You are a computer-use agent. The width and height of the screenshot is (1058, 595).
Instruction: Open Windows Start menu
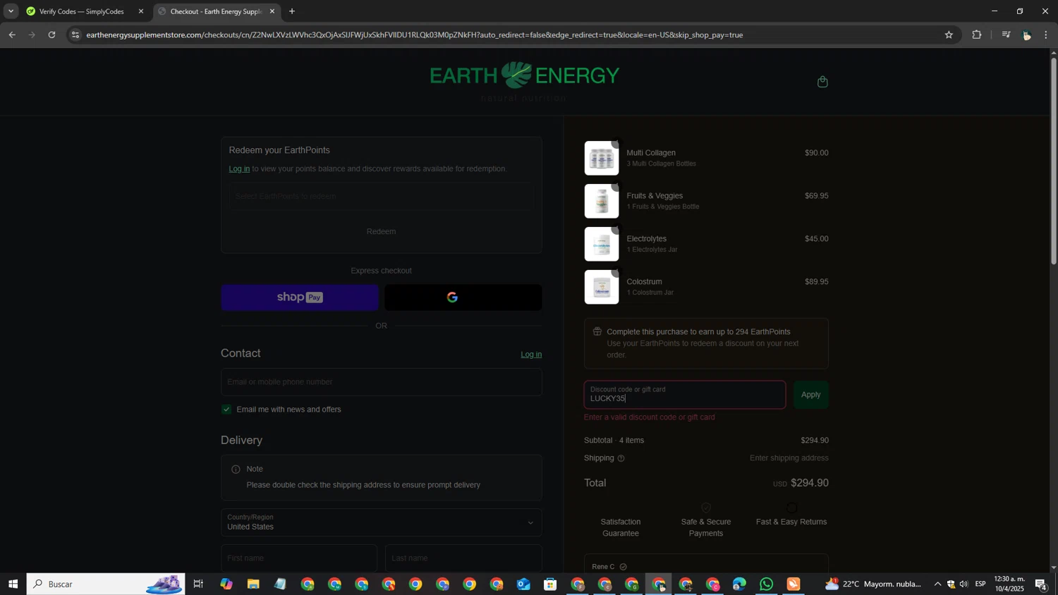pyautogui.click(x=13, y=584)
